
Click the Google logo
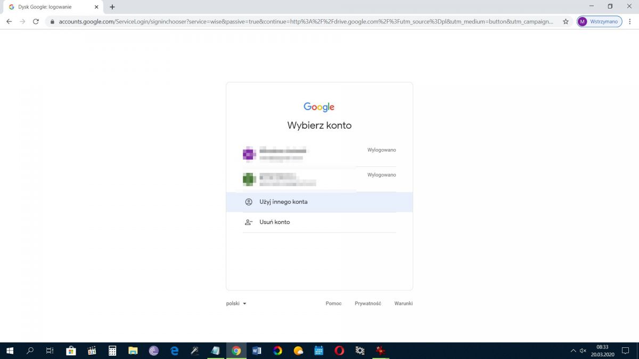[319, 107]
